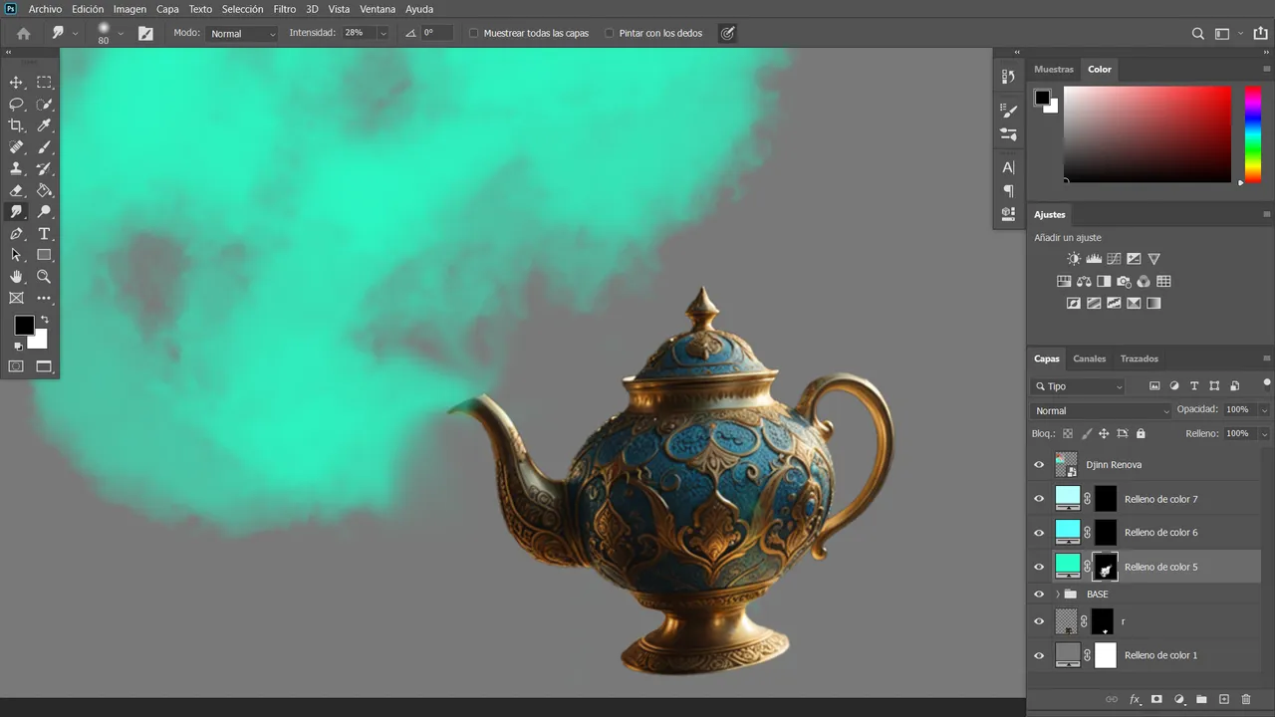
Task: Hide the Djinn Renova layer
Action: [1039, 465]
